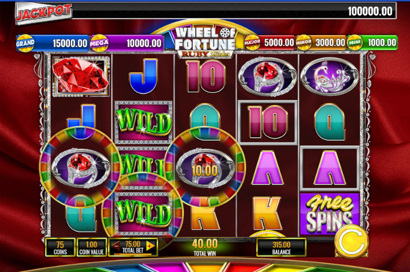The image size is (410, 272).
Task: Click the Mini jackpot coin badge
Action: [355, 42]
